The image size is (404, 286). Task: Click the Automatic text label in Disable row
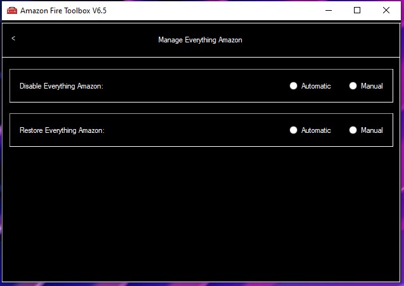316,86
